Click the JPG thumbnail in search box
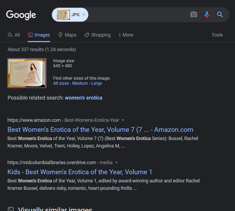Screen dimensions: 235x211 [x=64, y=15]
